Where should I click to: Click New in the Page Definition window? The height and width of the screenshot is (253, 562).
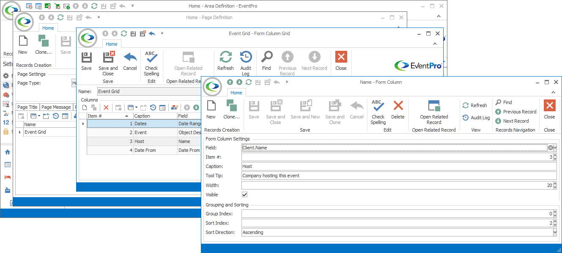pos(23,45)
